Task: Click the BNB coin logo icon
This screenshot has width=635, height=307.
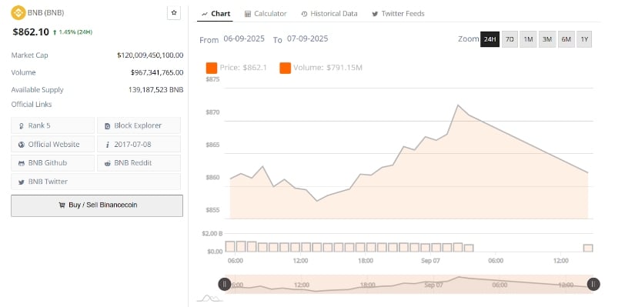Action: click(x=18, y=12)
